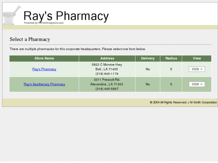Click Ball, LA 71405 text
Image resolution: width=218 pixels, height=163 pixels.
[x=107, y=69]
